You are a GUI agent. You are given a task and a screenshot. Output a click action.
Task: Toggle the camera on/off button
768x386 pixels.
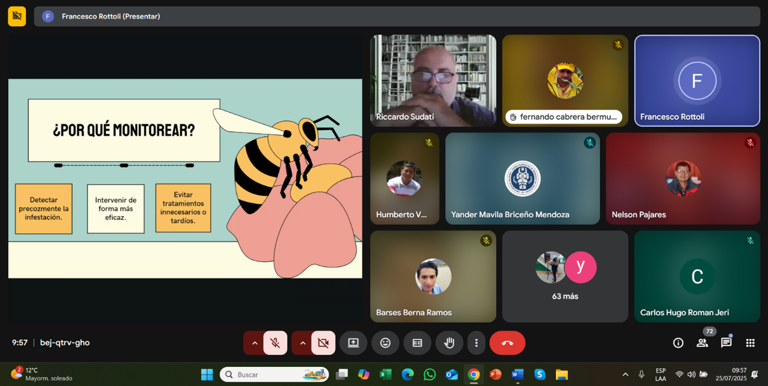[x=323, y=343]
